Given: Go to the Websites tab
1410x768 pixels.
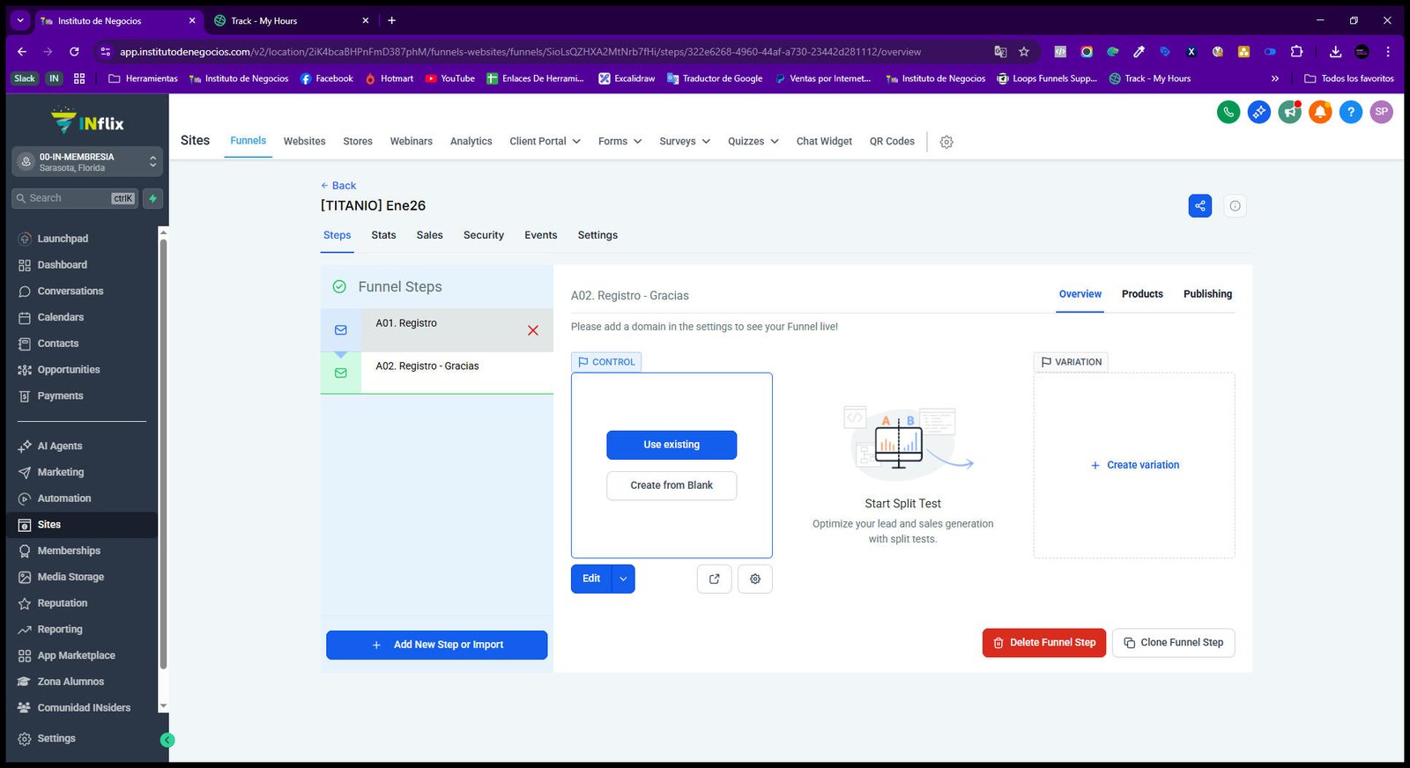Looking at the screenshot, I should [x=304, y=141].
